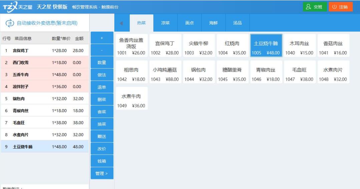Expand the 管理 > management menu
Viewport: 360px width, 189px height.
pos(102,174)
